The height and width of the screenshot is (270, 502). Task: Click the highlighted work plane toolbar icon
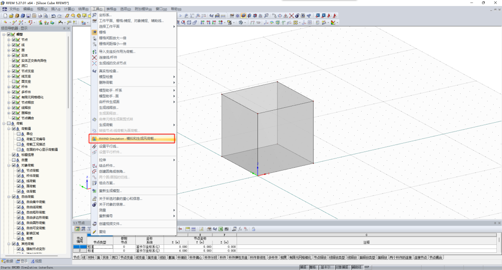pyautogui.click(x=243, y=15)
